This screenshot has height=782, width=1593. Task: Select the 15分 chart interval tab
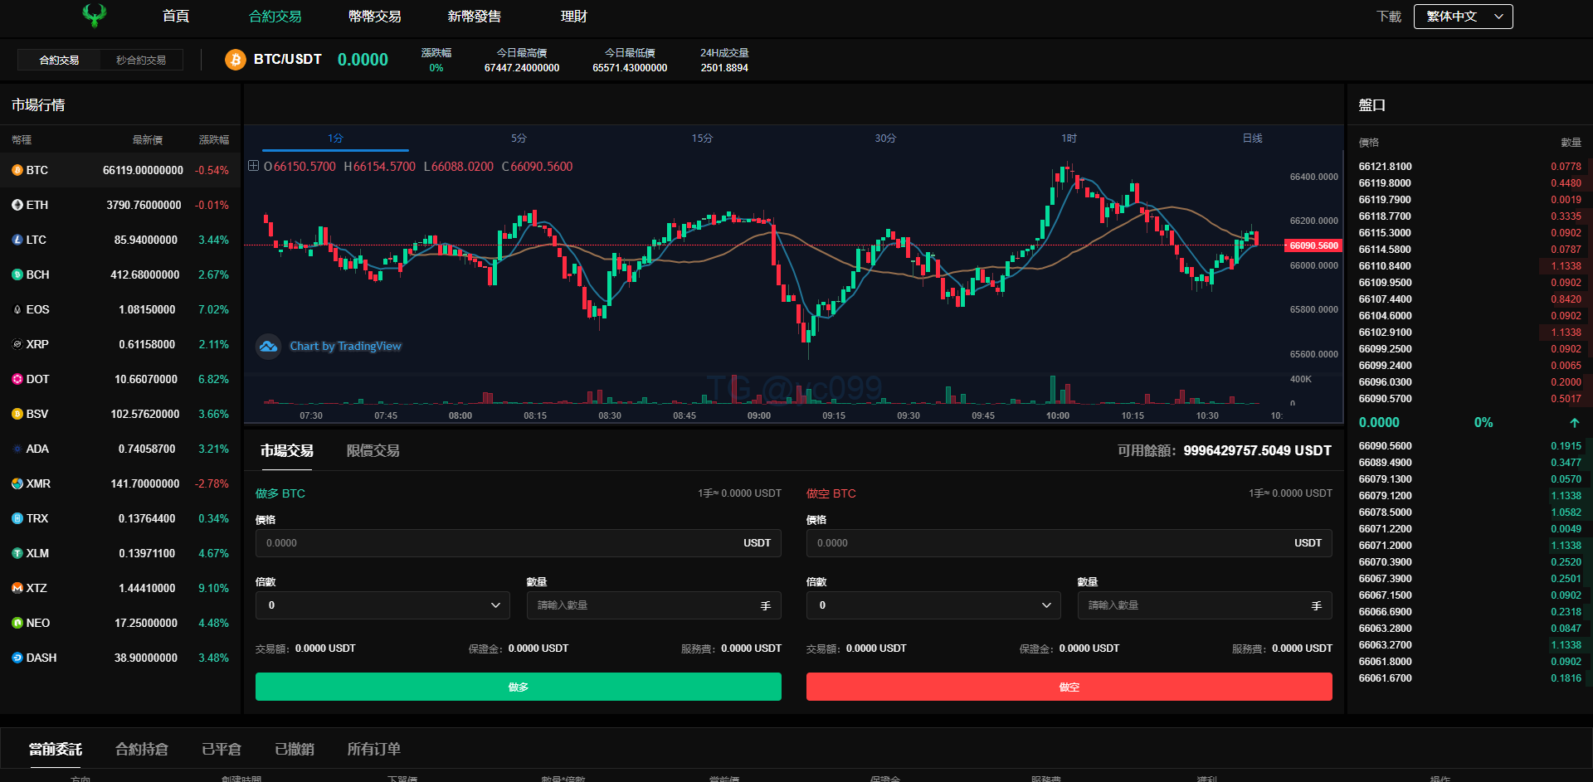[x=702, y=138]
